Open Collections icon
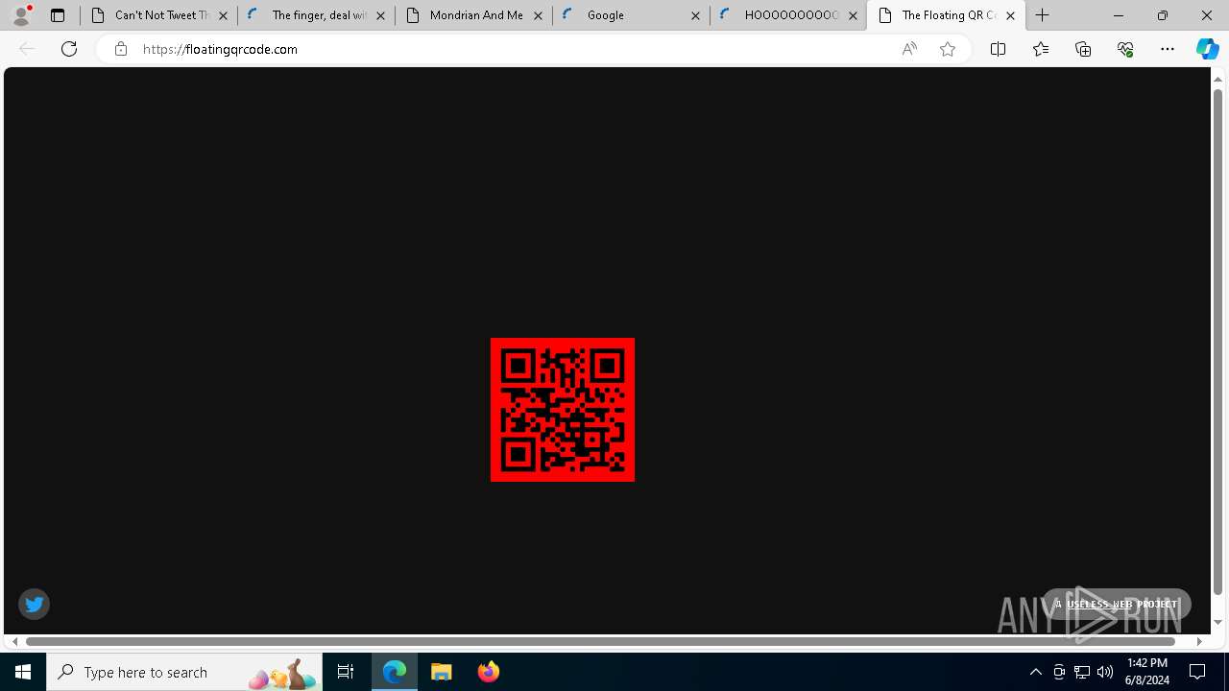The height and width of the screenshot is (691, 1229). click(x=1083, y=49)
